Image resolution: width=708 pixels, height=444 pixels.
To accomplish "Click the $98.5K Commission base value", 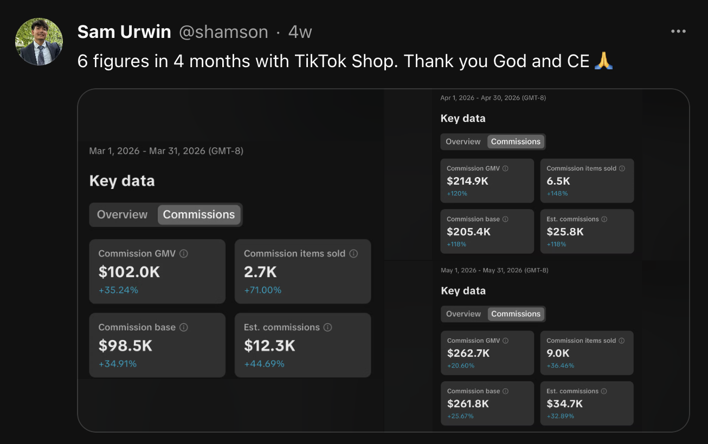I will (125, 345).
